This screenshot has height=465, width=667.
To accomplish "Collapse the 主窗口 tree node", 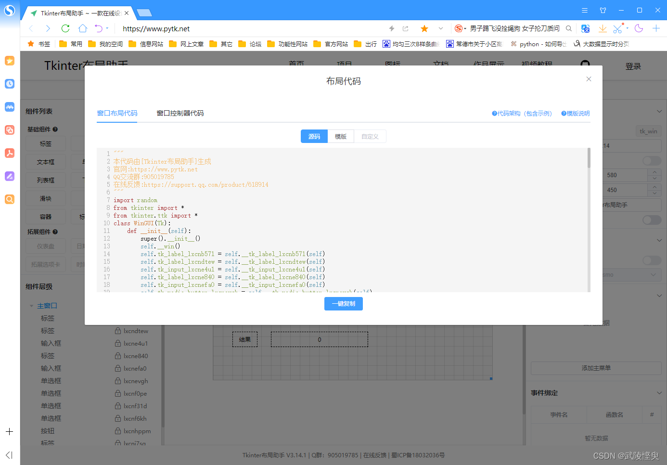I will click(32, 306).
